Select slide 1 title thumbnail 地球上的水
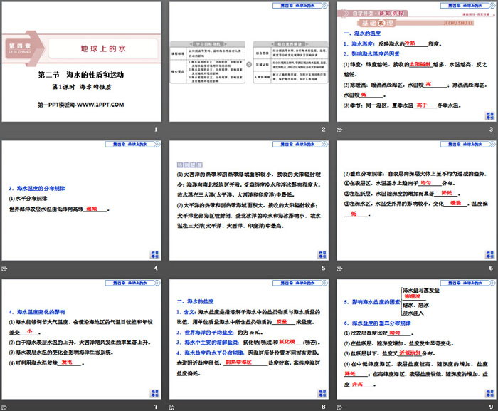The image size is (498, 411). (82, 63)
